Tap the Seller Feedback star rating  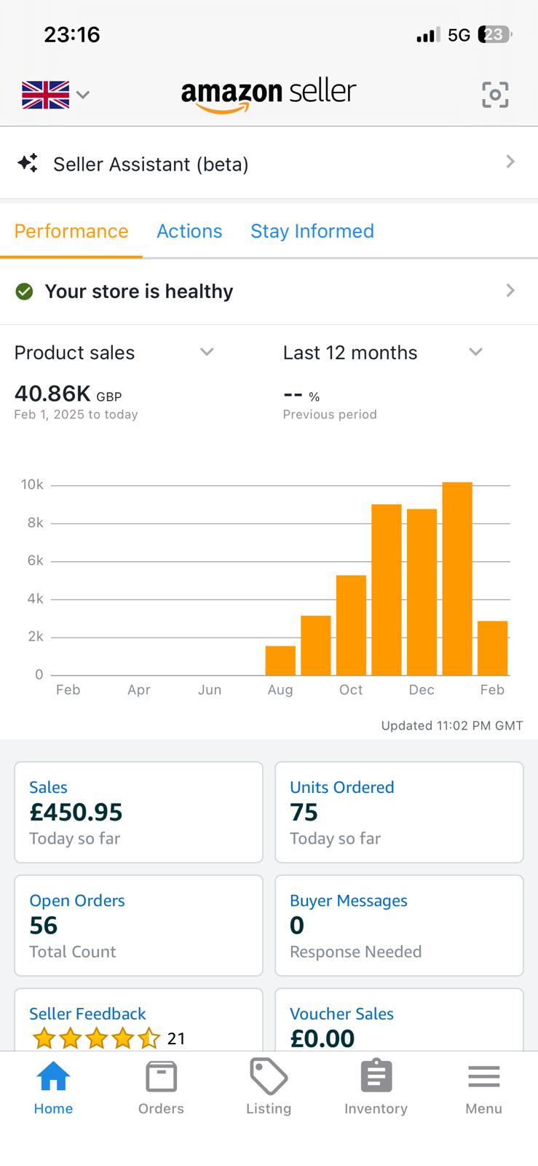pyautogui.click(x=96, y=1037)
